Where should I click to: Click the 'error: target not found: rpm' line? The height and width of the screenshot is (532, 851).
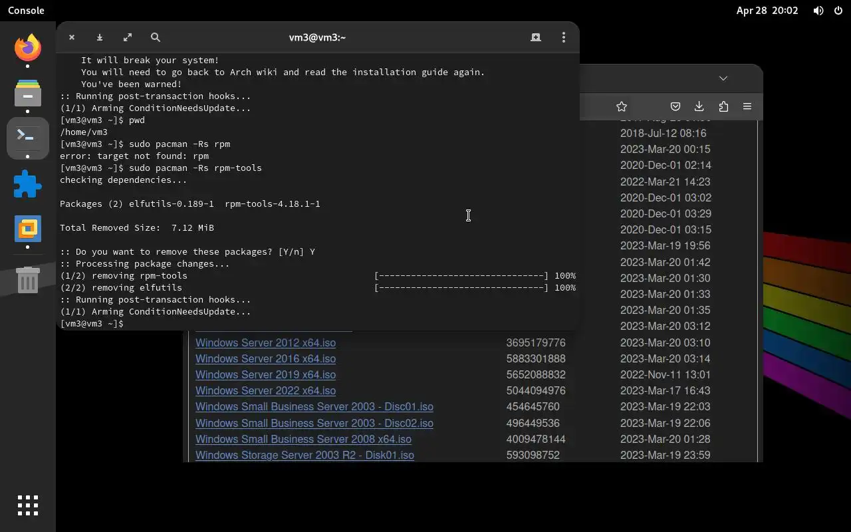point(134,156)
